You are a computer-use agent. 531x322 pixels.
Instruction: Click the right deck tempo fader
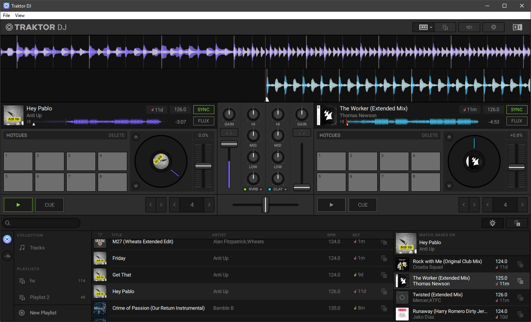(517, 167)
